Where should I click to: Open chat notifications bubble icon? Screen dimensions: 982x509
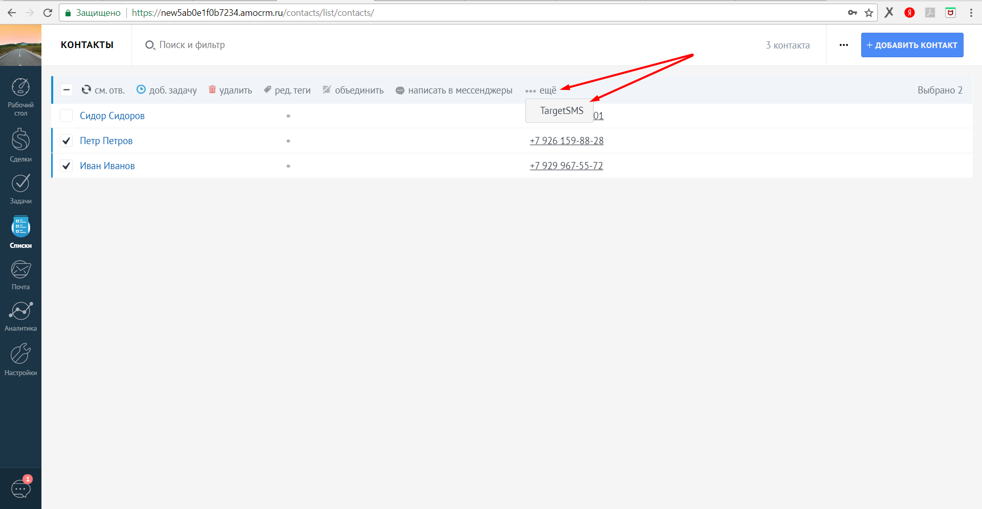(21, 488)
